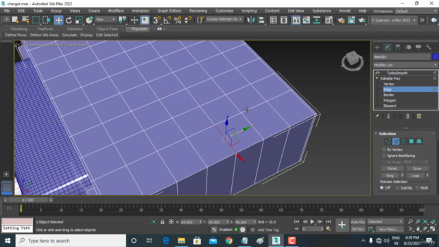Open the Display command panel tab
This screenshot has height=247, width=439.
tap(418, 47)
